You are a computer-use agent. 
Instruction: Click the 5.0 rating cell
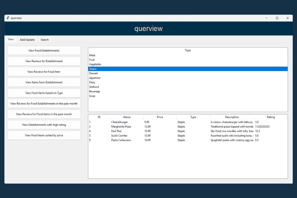(257, 136)
